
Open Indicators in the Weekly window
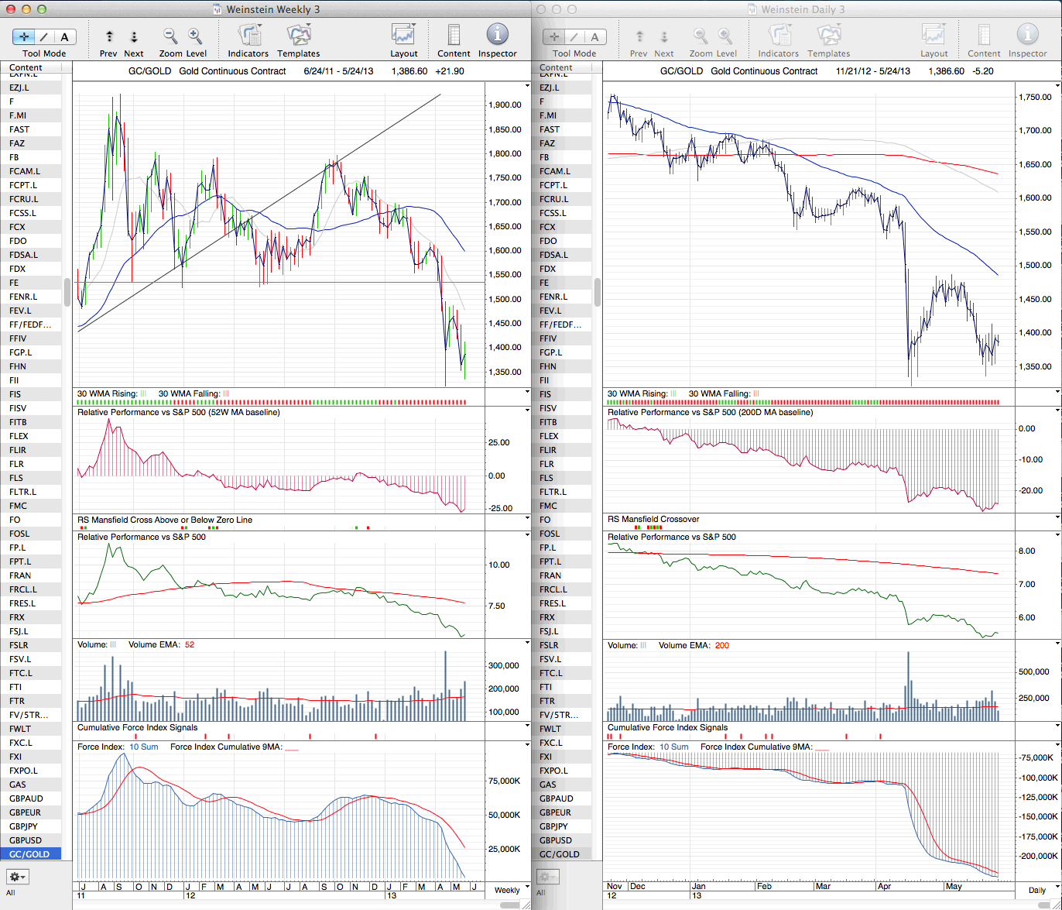pyautogui.click(x=248, y=36)
